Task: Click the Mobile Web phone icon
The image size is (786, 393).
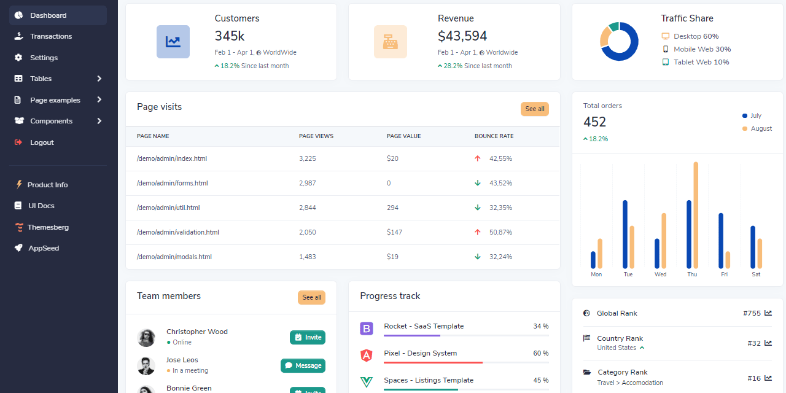Action: (665, 49)
